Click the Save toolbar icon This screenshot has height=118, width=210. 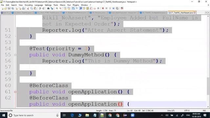(9, 8)
